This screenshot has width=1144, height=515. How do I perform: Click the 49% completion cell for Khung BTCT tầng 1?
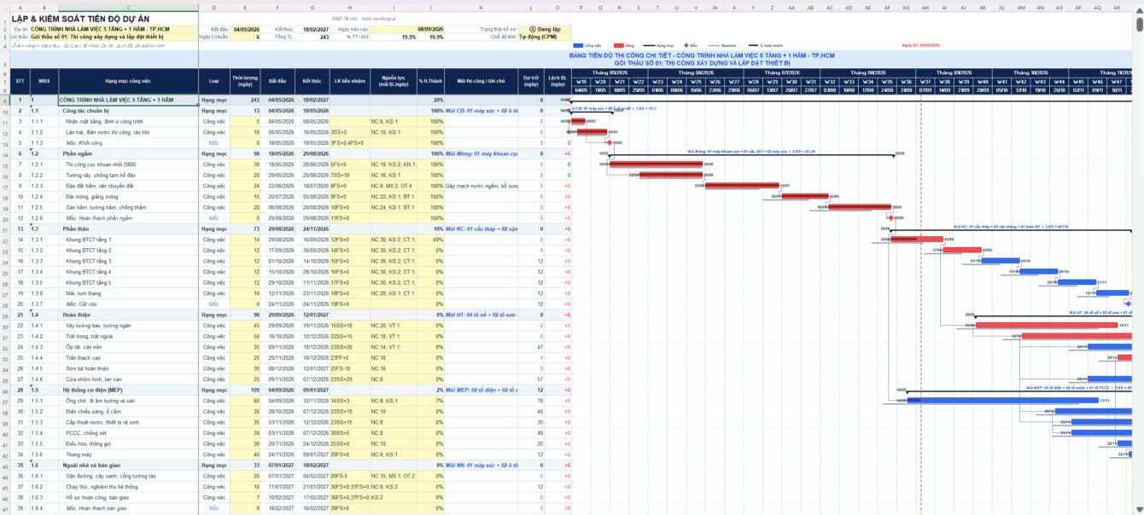[431, 240]
